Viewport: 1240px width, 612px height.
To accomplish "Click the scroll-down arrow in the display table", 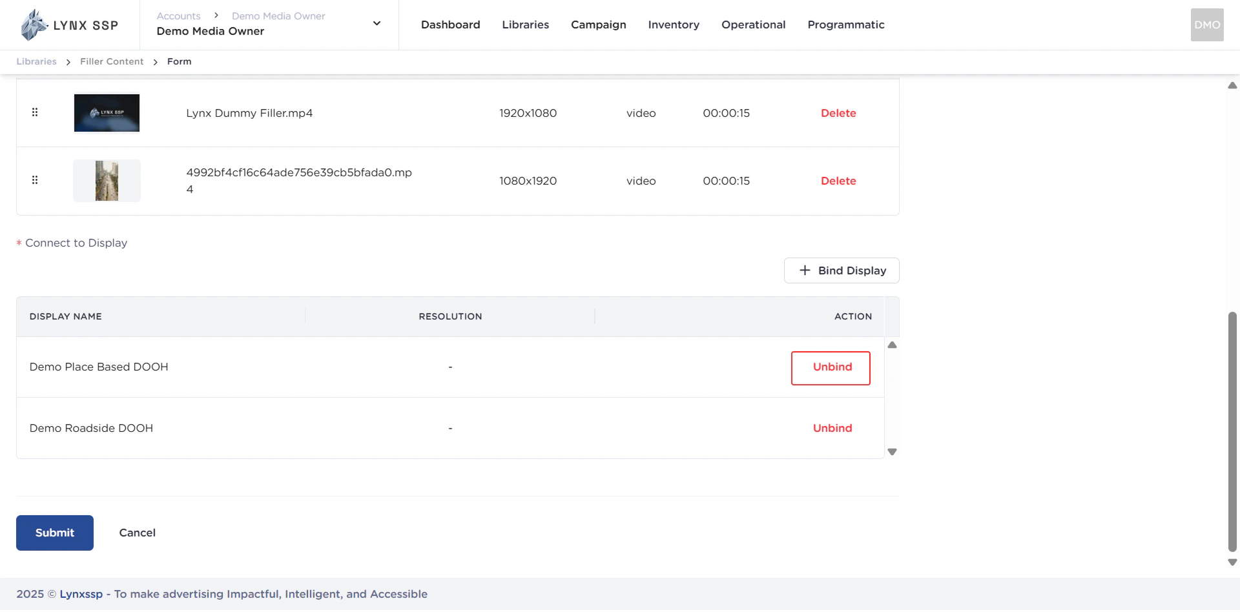I will (893, 451).
